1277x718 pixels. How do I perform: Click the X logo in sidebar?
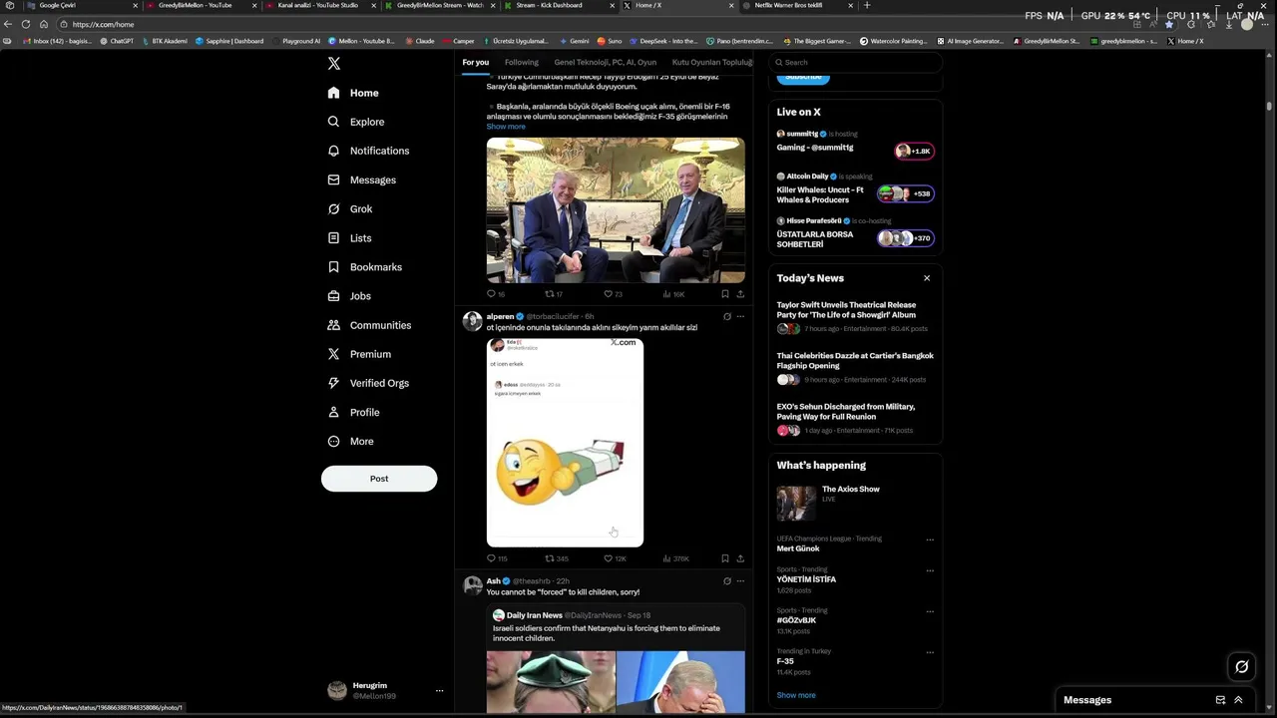334,63
